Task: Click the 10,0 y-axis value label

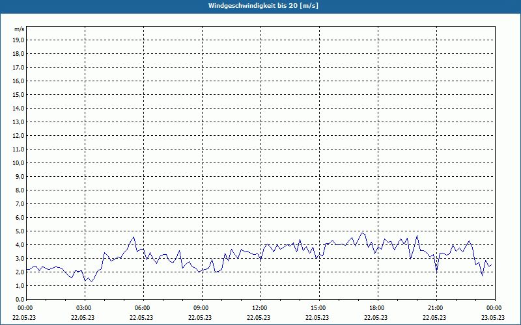Action: 18,162
